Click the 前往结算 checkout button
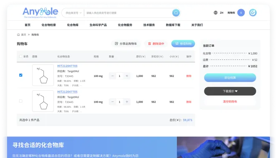The image size is (277, 158). tap(230, 78)
